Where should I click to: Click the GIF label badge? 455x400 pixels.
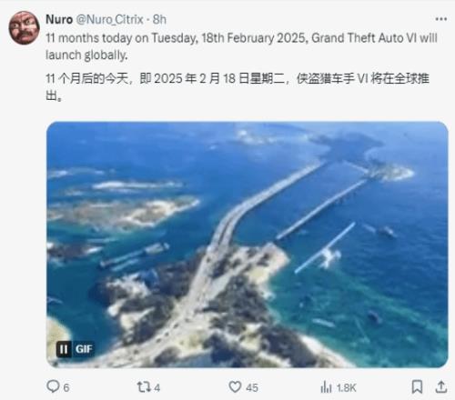click(84, 349)
